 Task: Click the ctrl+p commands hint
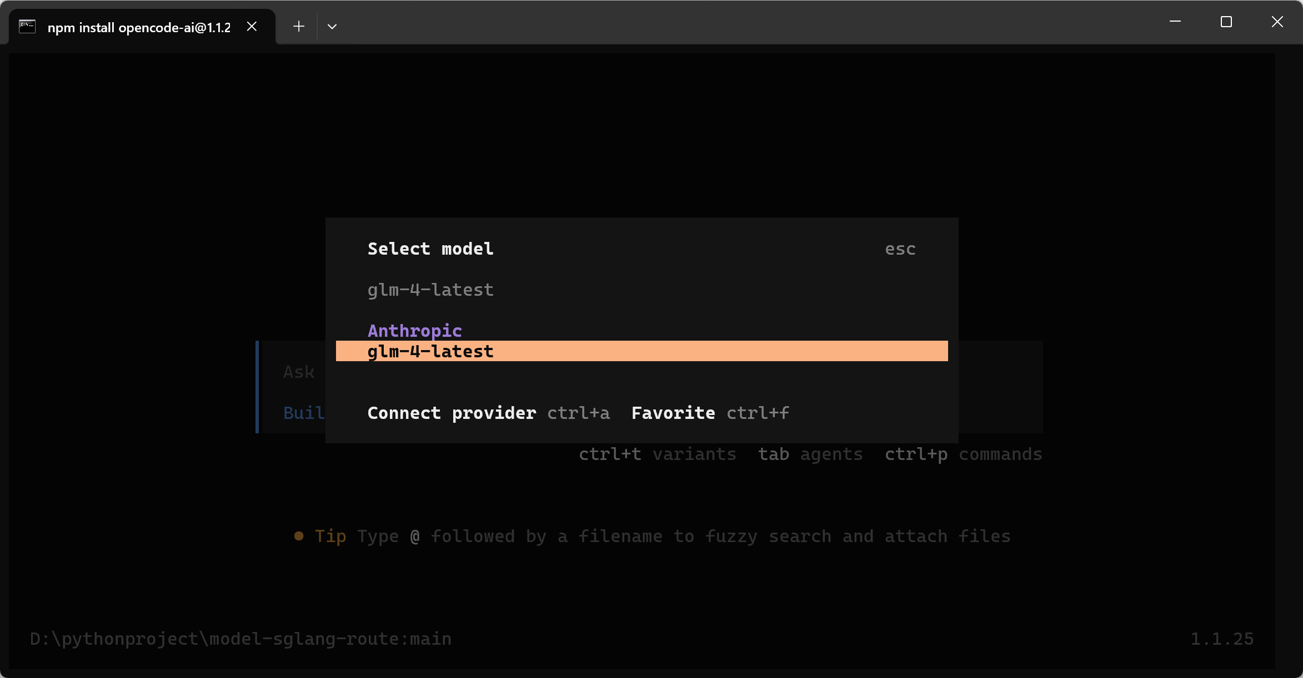[x=963, y=454]
